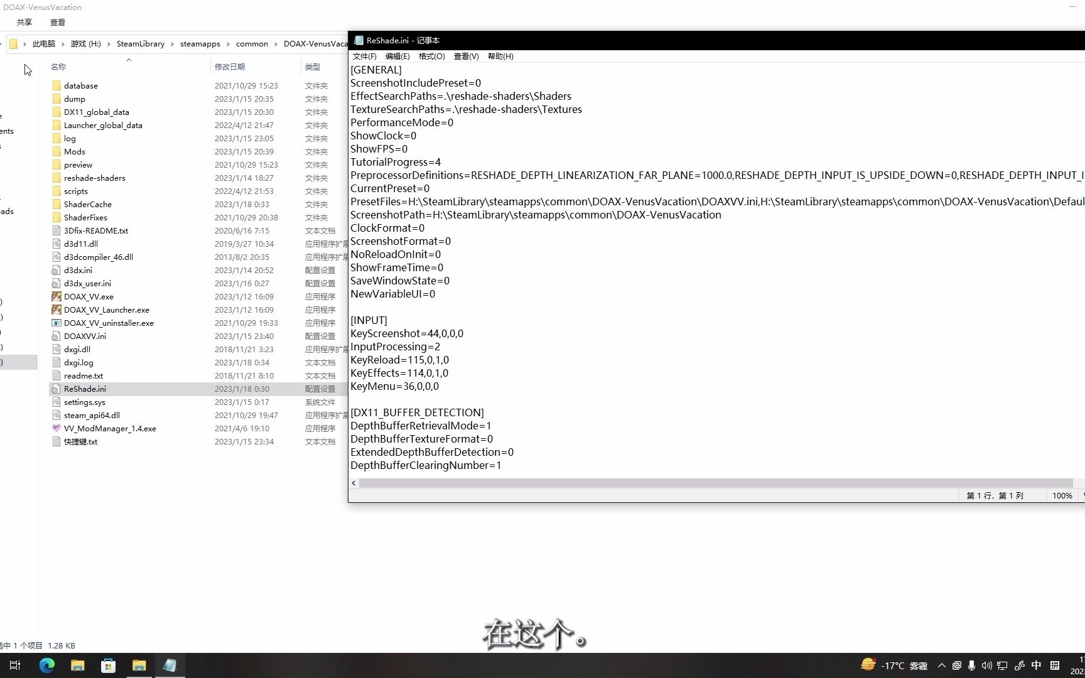Select the 3Dfix-README.txt file icon
Image resolution: width=1085 pixels, height=678 pixels.
point(57,230)
